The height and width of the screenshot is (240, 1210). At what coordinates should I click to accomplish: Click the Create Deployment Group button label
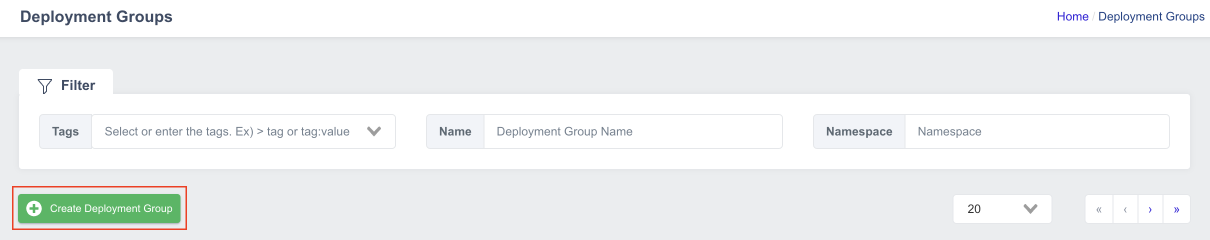[x=111, y=208]
